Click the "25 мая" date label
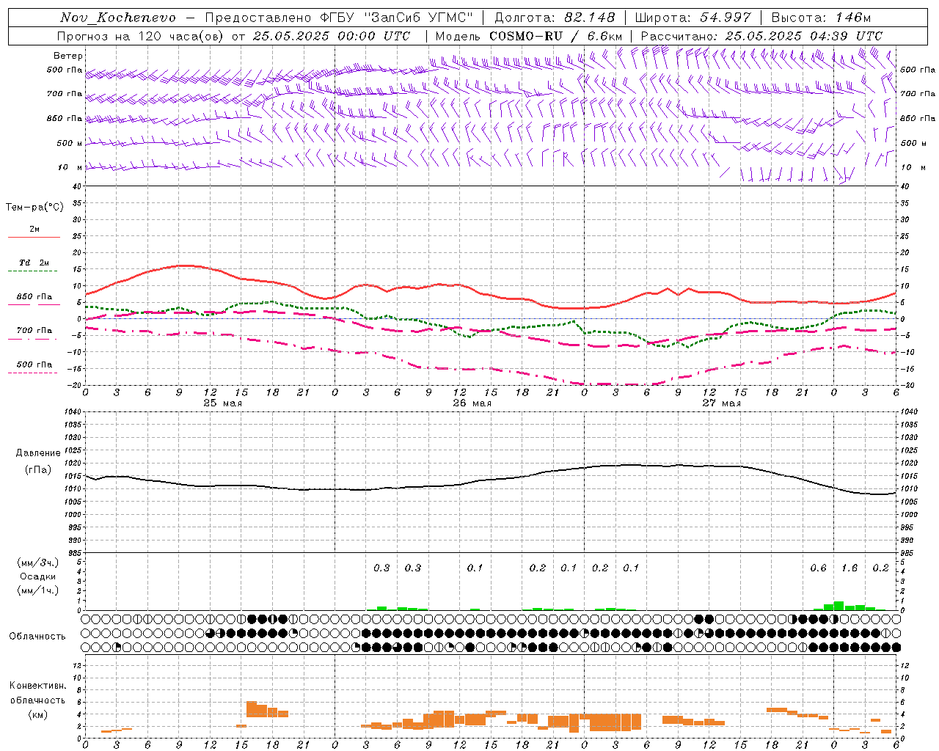 pyautogui.click(x=223, y=403)
